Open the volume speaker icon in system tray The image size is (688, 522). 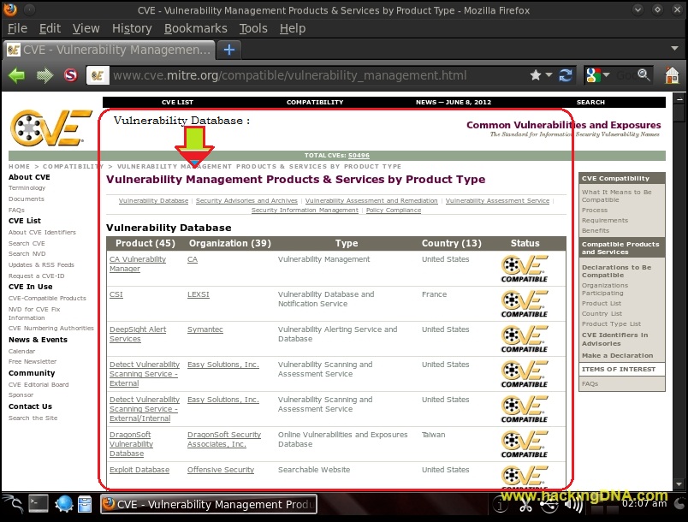pos(574,504)
